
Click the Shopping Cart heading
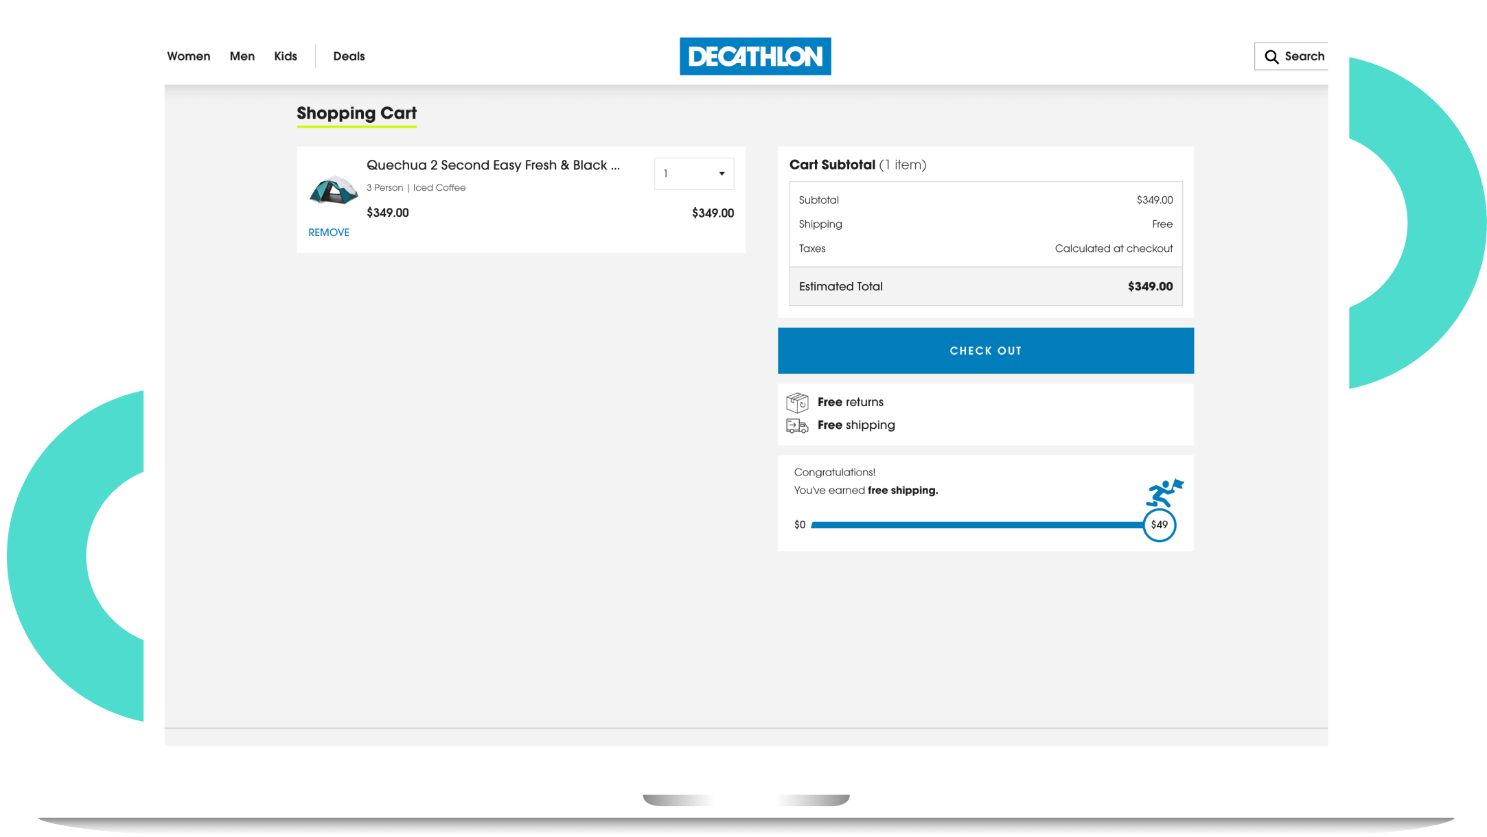pyautogui.click(x=356, y=113)
